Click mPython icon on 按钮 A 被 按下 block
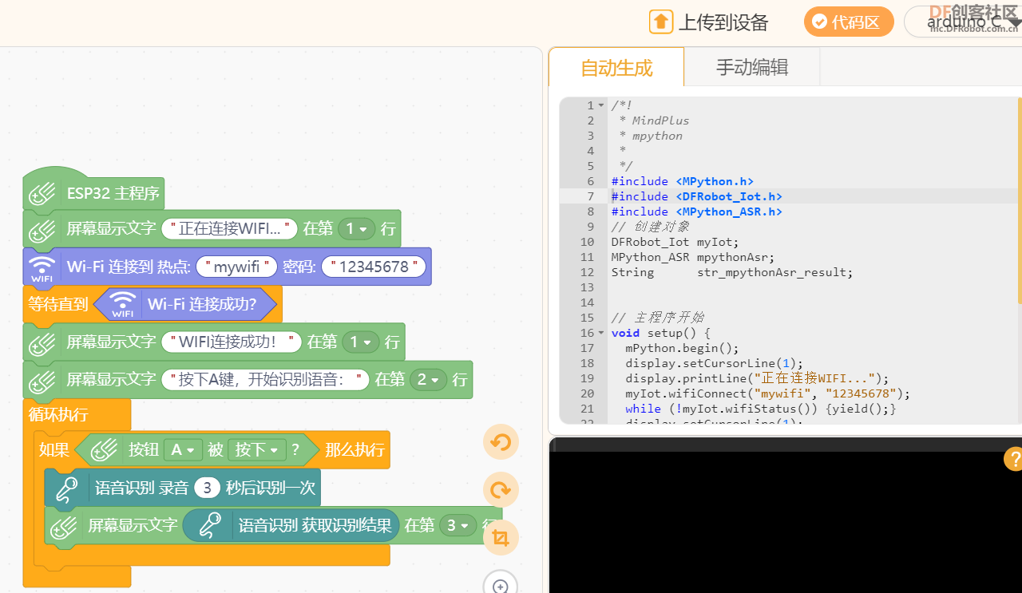Screen dimensions: 1022x593 (105, 450)
